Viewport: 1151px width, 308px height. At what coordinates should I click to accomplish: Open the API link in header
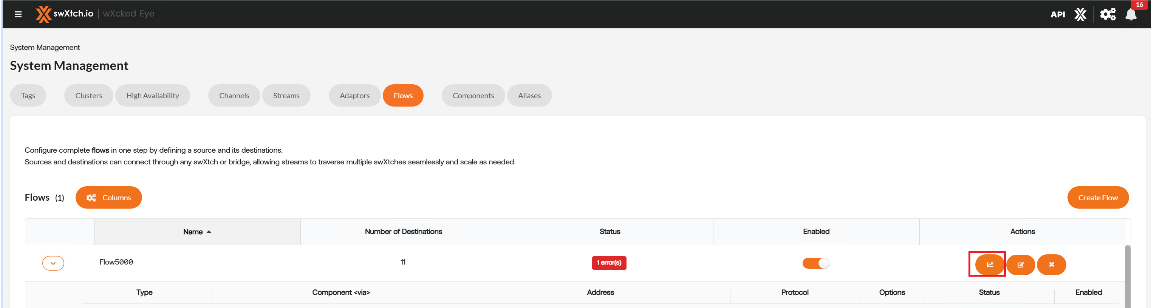coord(1057,15)
